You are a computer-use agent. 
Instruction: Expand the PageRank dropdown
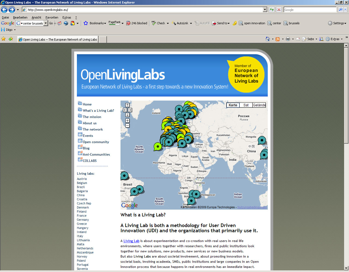[x=122, y=23]
